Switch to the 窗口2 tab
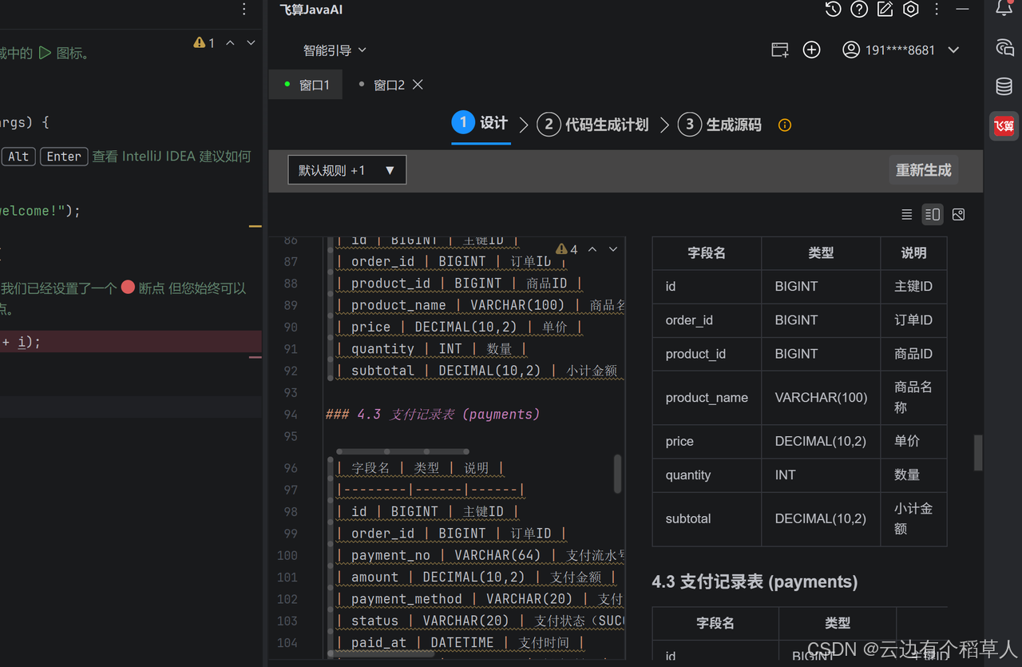 pyautogui.click(x=388, y=85)
